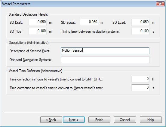Open the Help button
This screenshot has height=127, width=166.
point(151,120)
